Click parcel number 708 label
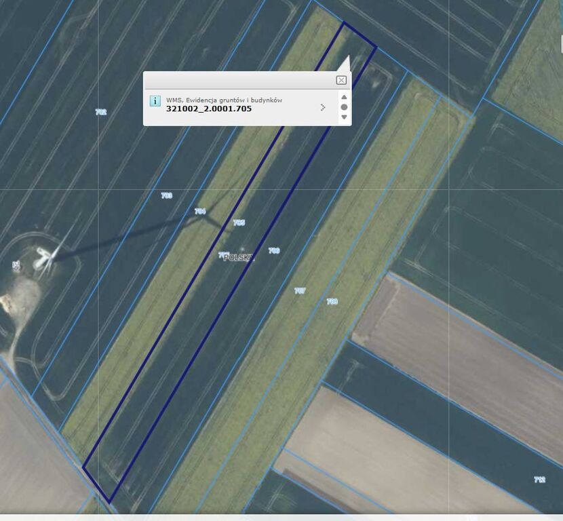 point(332,301)
